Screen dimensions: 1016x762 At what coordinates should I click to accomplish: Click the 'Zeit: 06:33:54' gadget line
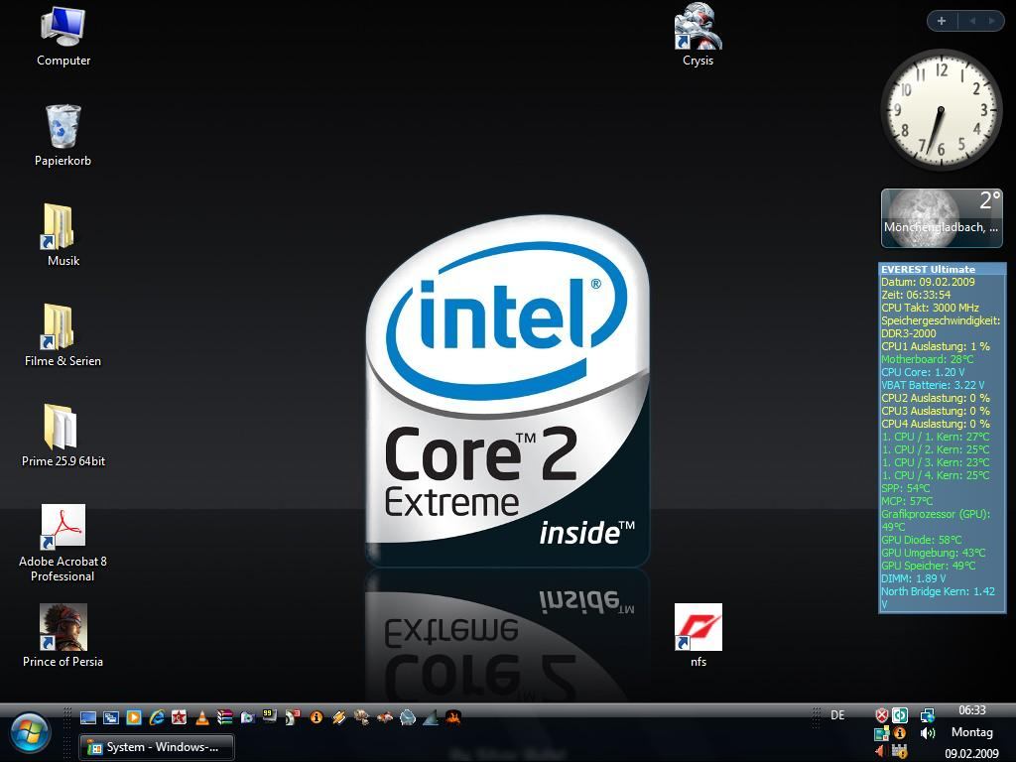coord(916,295)
